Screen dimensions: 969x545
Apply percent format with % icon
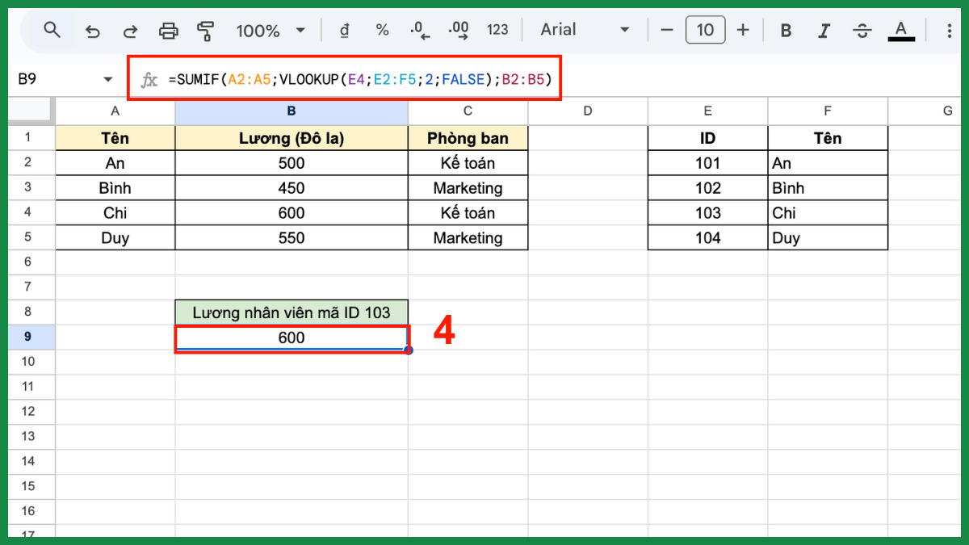[x=382, y=31]
